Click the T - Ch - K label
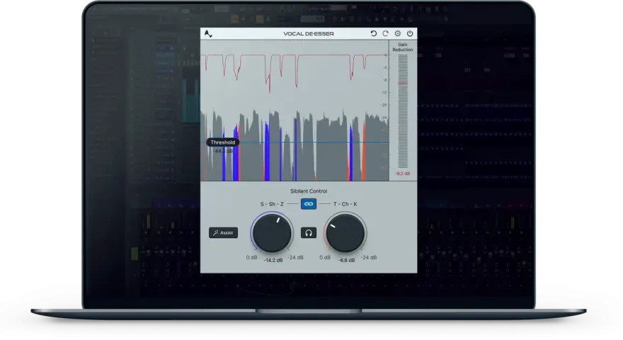Screen dimensions: 623x340 (345, 204)
